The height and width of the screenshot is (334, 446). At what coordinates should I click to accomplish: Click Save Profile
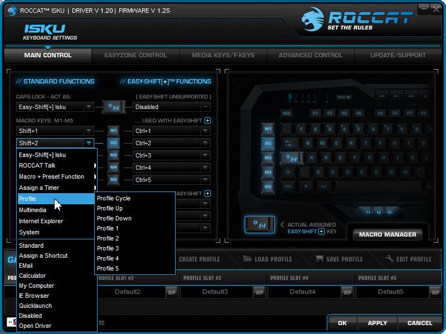point(340,259)
